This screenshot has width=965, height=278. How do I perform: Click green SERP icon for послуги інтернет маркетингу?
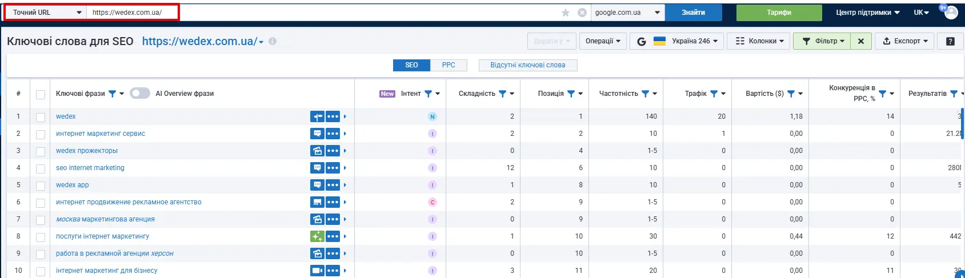(317, 236)
